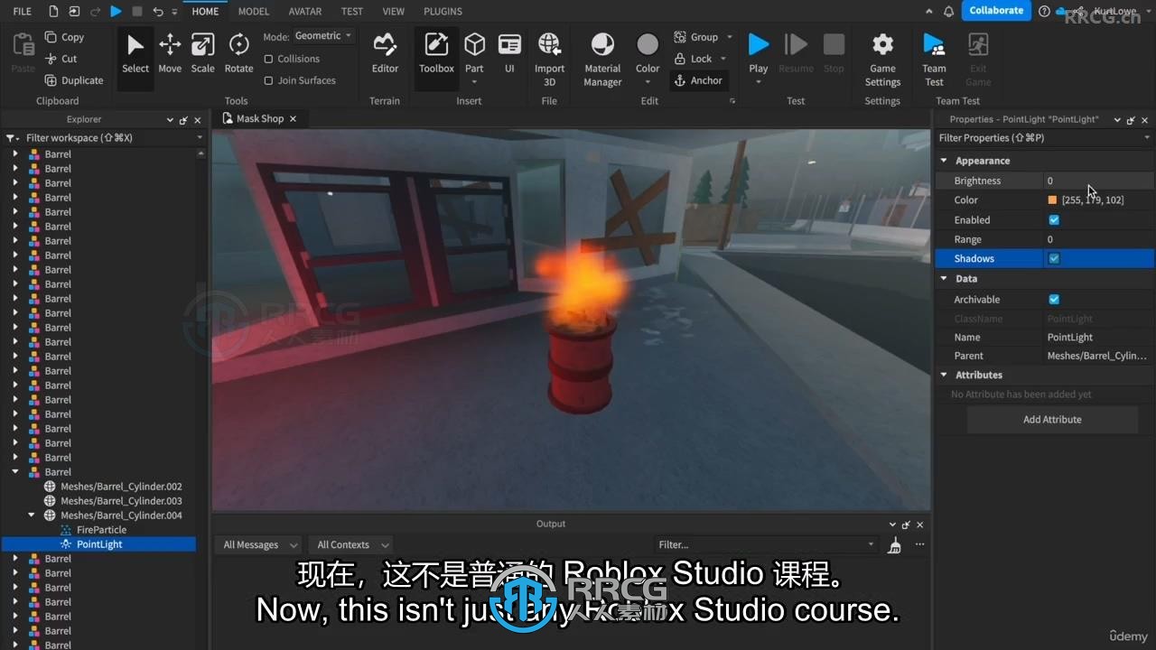Screen dimensions: 1156x650
Task: Select the FireParticle tree item
Action: tap(101, 530)
